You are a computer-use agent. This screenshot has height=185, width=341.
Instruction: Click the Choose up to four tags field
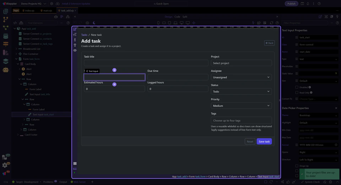click(241, 120)
